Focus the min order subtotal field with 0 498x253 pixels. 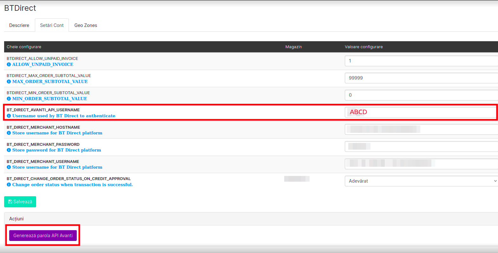pos(421,95)
